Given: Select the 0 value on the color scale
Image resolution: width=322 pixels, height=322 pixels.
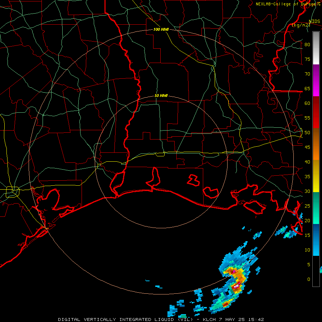Looking at the screenshot, I should [309, 279].
